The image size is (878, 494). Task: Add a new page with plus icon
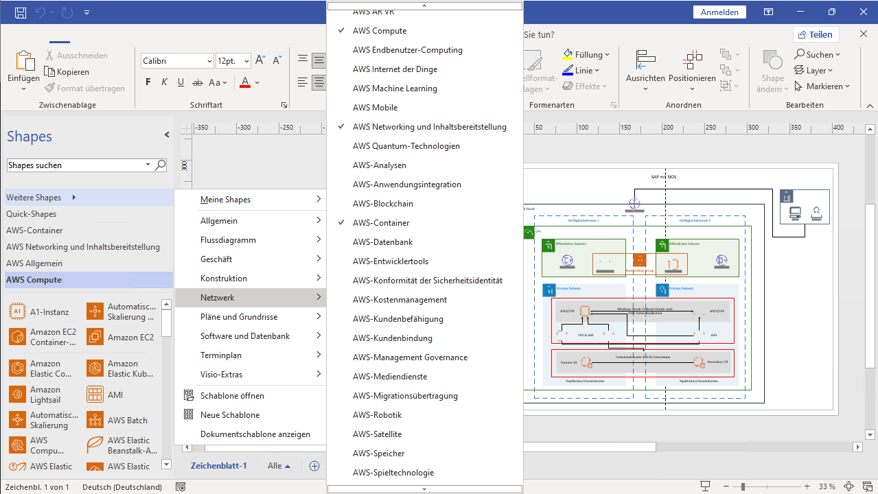[x=314, y=466]
